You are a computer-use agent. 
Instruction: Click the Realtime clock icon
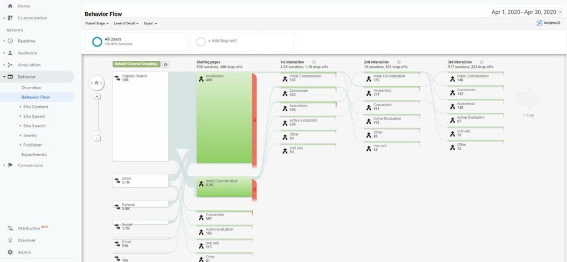coord(10,41)
